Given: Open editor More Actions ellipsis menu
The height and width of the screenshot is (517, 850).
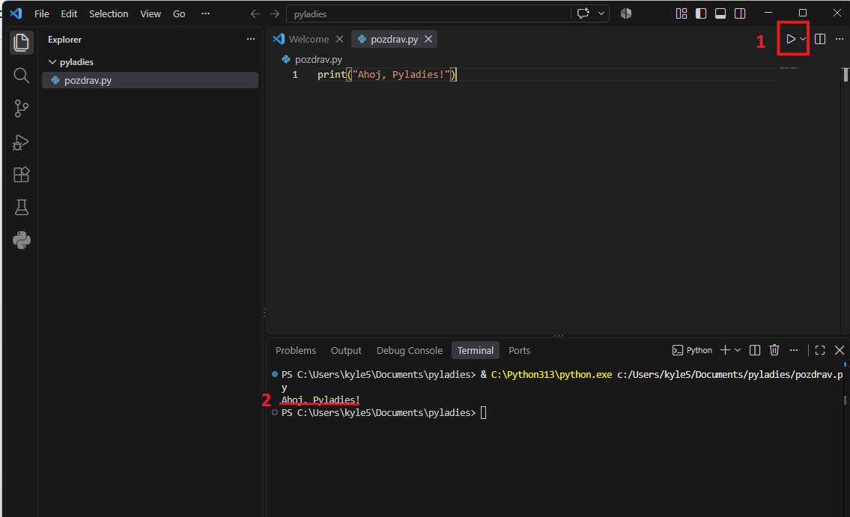Looking at the screenshot, I should pos(840,39).
